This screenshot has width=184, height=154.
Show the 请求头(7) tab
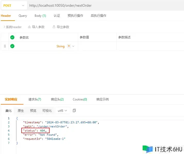click(35, 99)
